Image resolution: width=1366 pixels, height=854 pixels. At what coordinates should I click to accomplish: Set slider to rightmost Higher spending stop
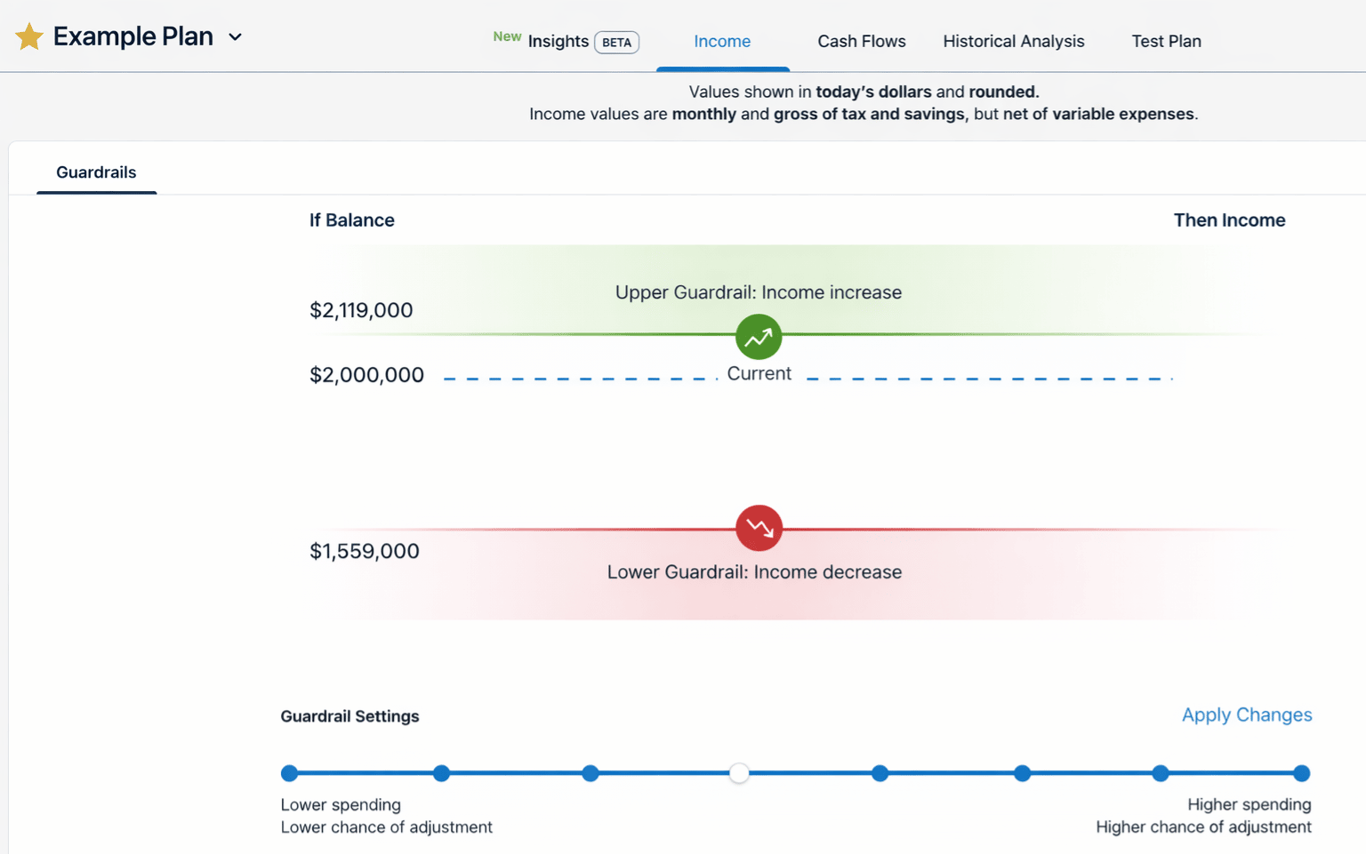[1301, 773]
